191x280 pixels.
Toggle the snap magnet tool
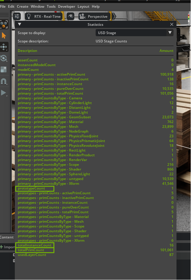[4, 81]
